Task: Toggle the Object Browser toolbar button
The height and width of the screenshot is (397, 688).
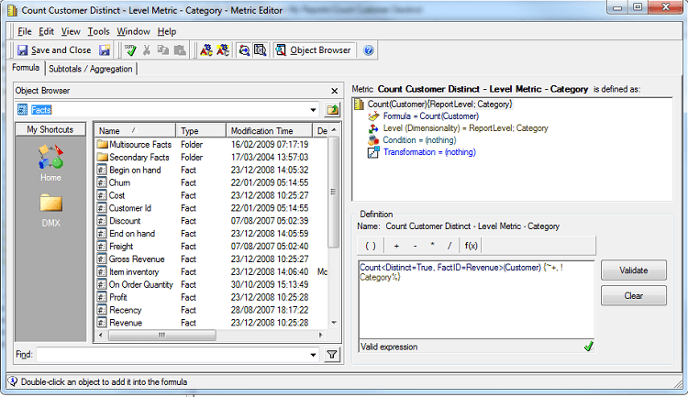Action: 314,50
